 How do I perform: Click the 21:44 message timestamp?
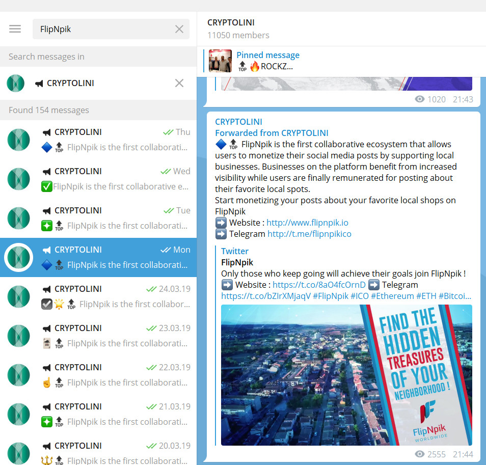pos(463,454)
